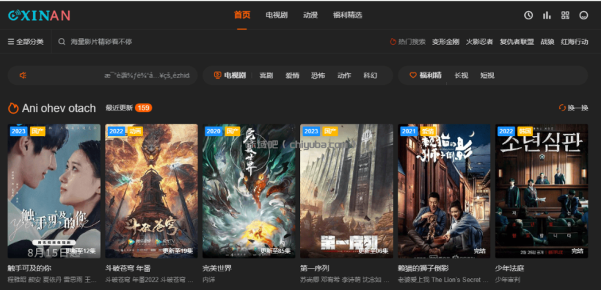Open the 触手可及的你 poster
This screenshot has width=601, height=290.
coord(54,191)
